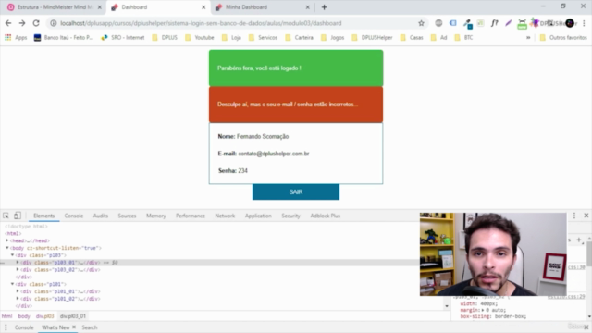Close the What's New drawer tab
Image resolution: width=592 pixels, height=333 pixels.
74,327
